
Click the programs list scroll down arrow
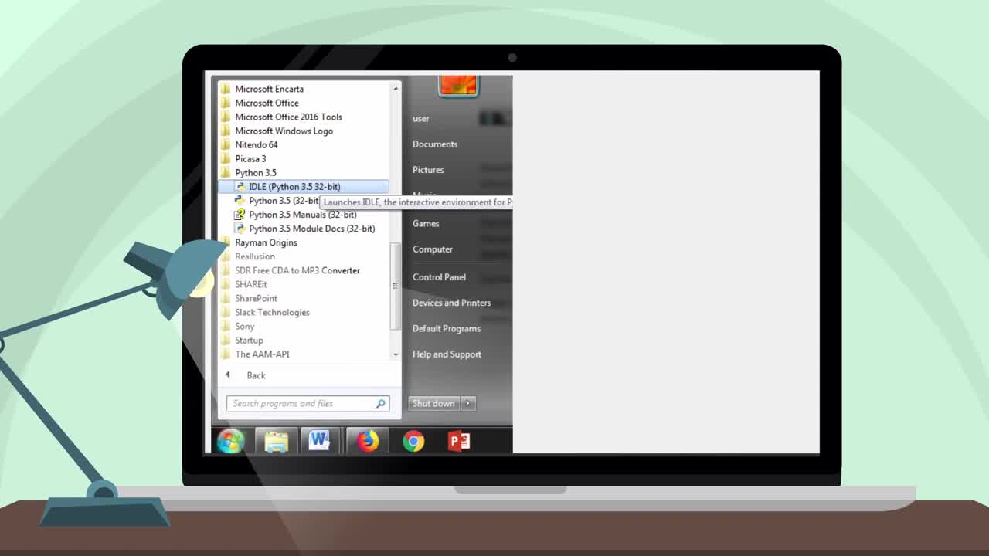[x=396, y=354]
